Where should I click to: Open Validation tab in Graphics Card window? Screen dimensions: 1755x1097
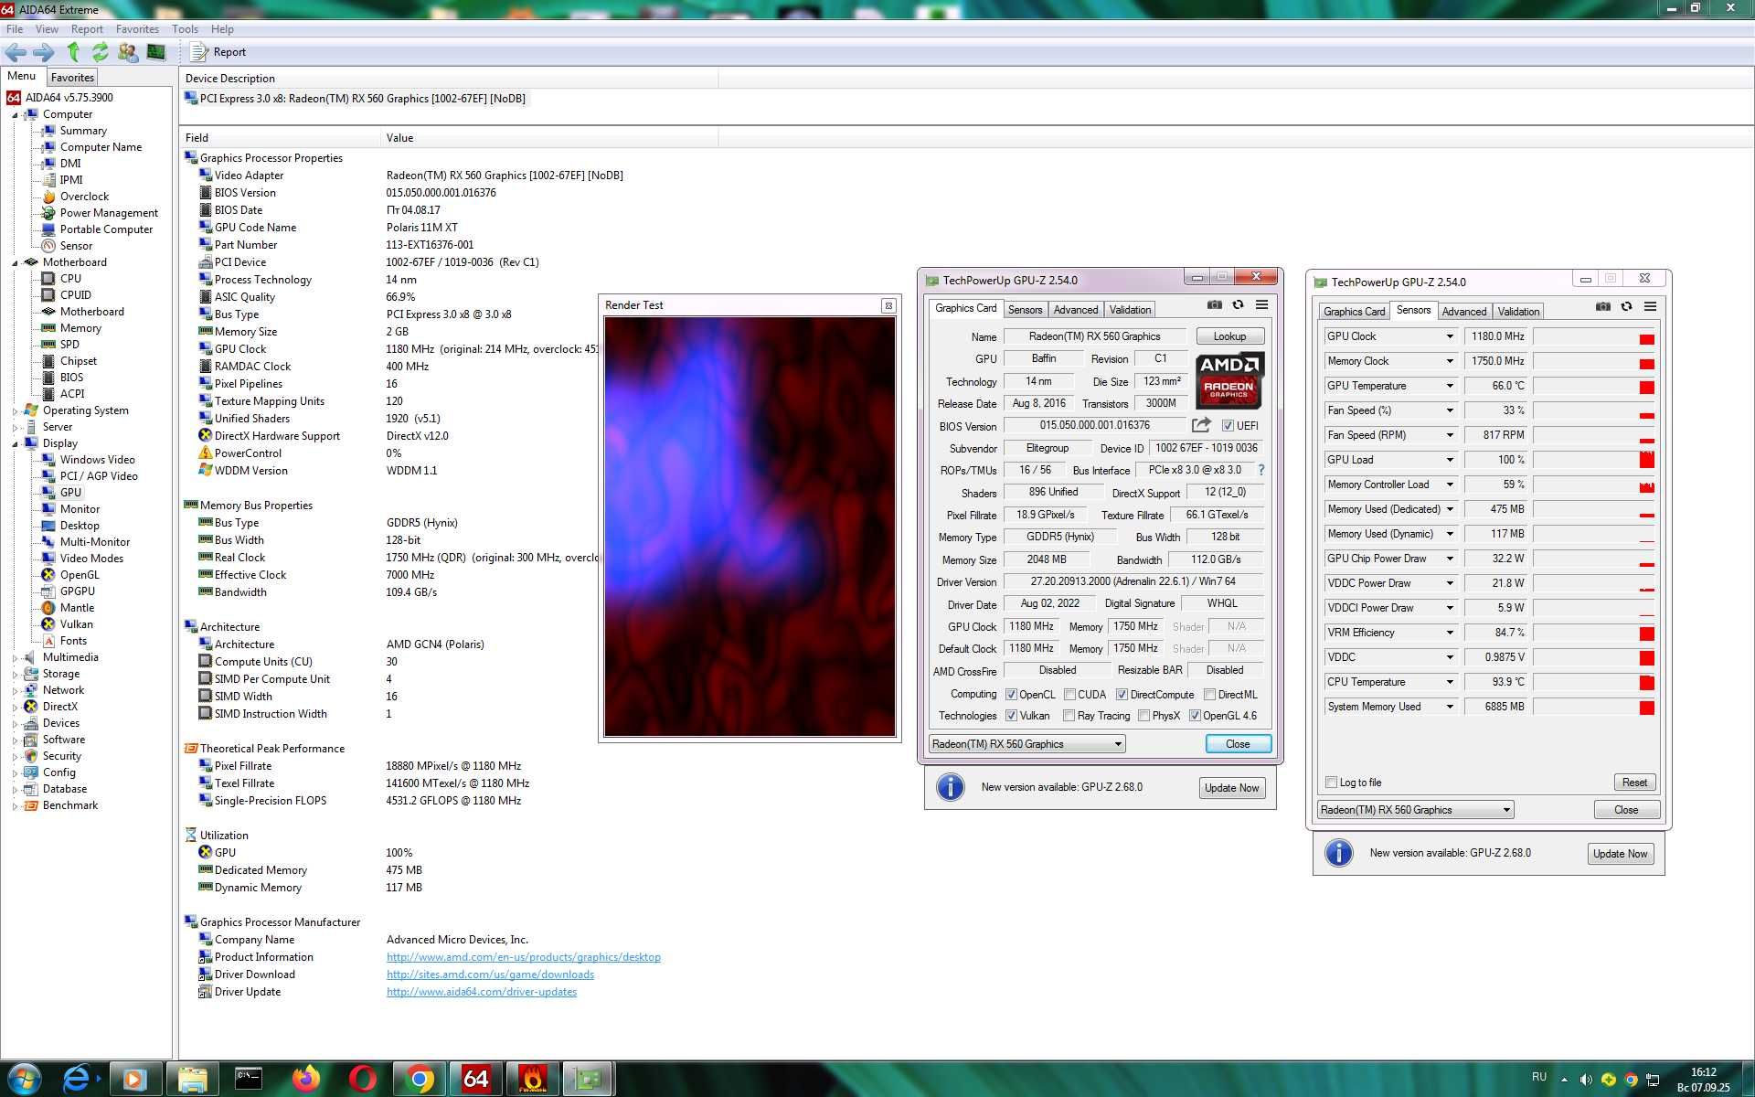point(1130,310)
